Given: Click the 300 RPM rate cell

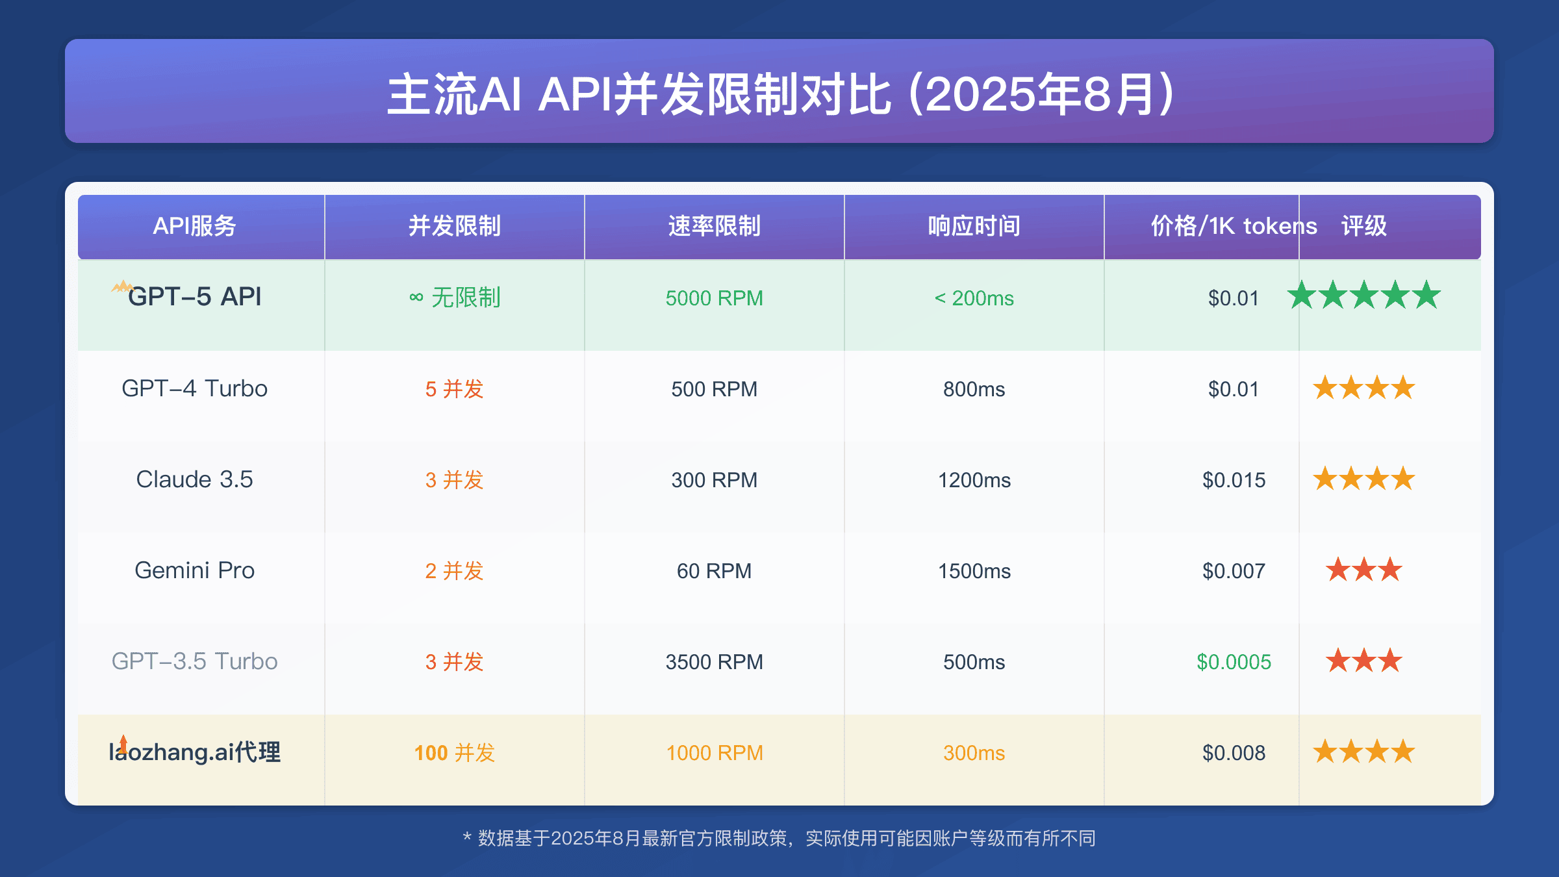Looking at the screenshot, I should (x=714, y=480).
